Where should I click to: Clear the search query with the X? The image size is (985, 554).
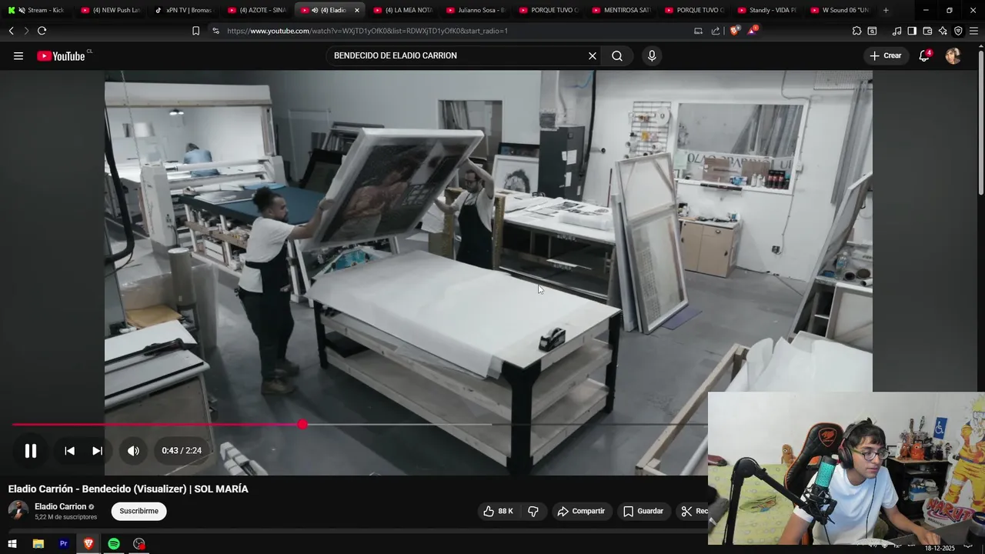593,55
